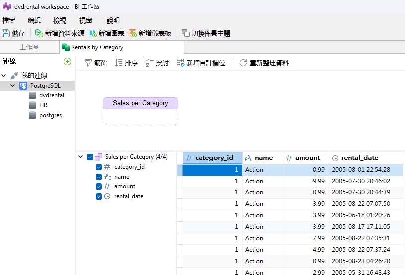Open the 檔案 file menu
The image size is (405, 275).
coord(9,21)
